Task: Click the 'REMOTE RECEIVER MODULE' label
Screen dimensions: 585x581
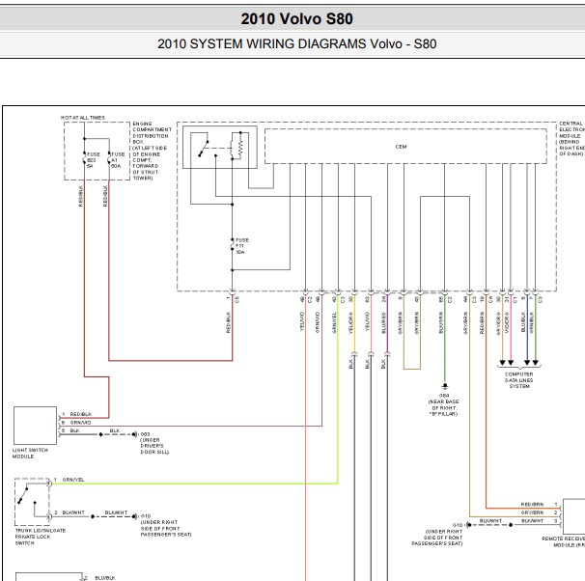Action: [564, 541]
